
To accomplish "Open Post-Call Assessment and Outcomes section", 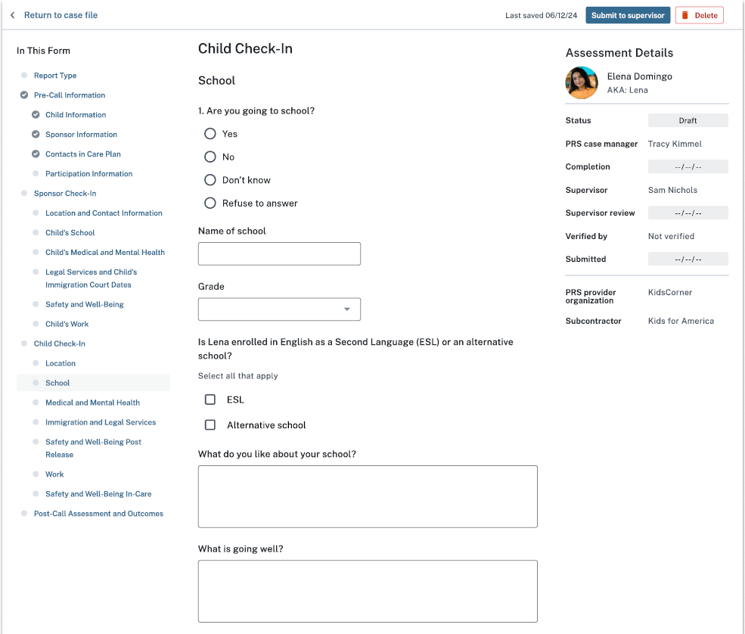I will point(98,514).
